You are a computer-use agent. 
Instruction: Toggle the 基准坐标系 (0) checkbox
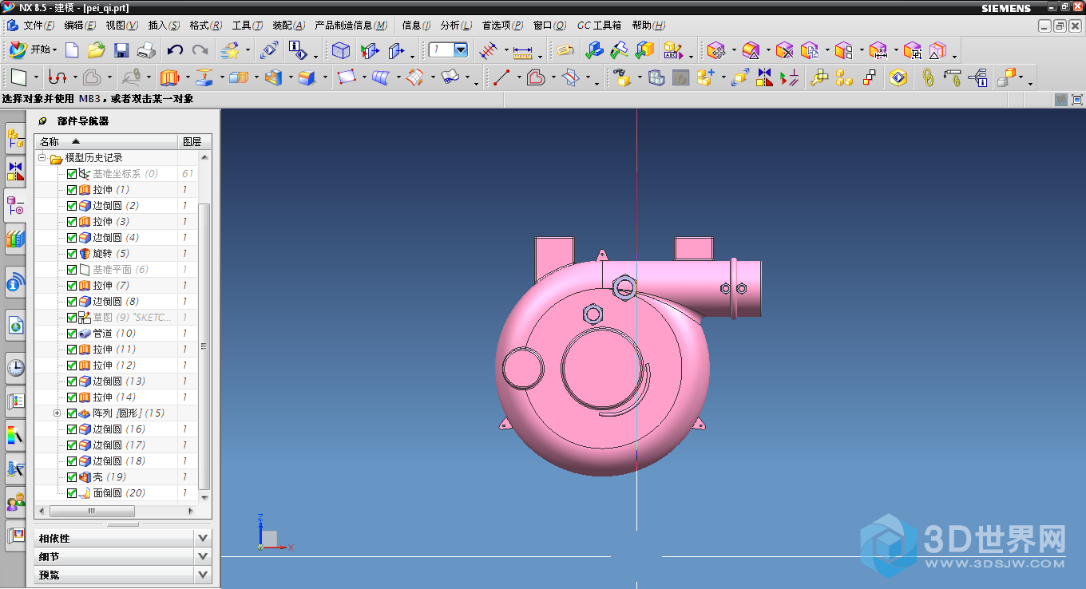coord(72,174)
